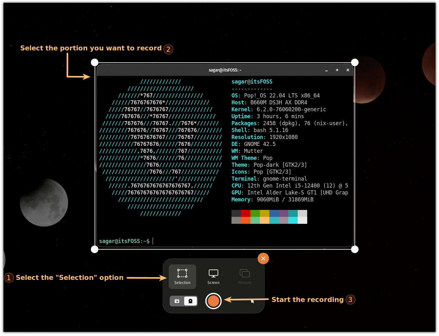Click the sagar@itsFOSS title bar
Image resolution: width=439 pixels, height=336 pixels.
coord(225,70)
